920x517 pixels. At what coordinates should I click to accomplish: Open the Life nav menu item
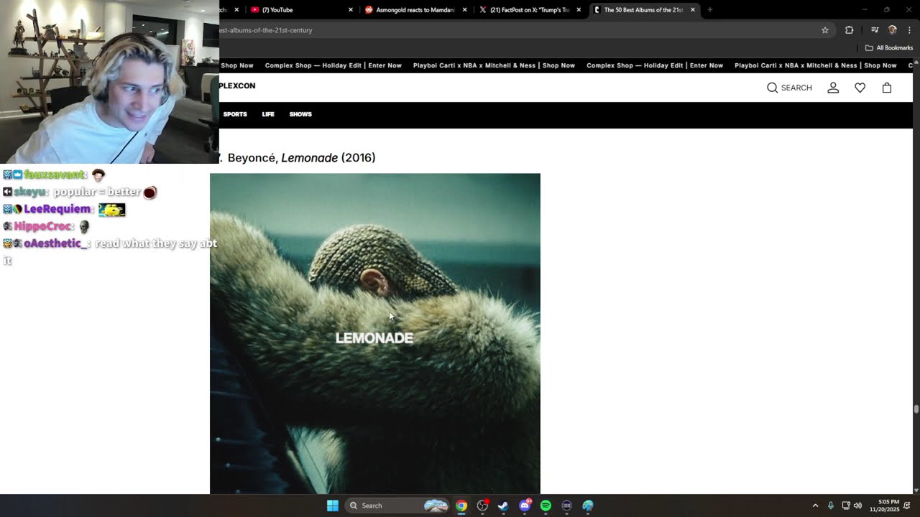pos(268,114)
